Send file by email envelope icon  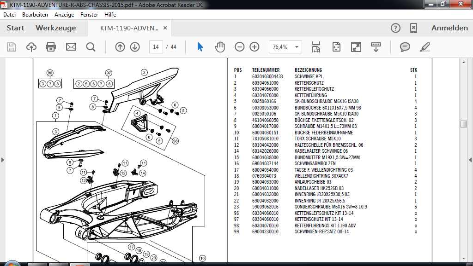coord(71,47)
